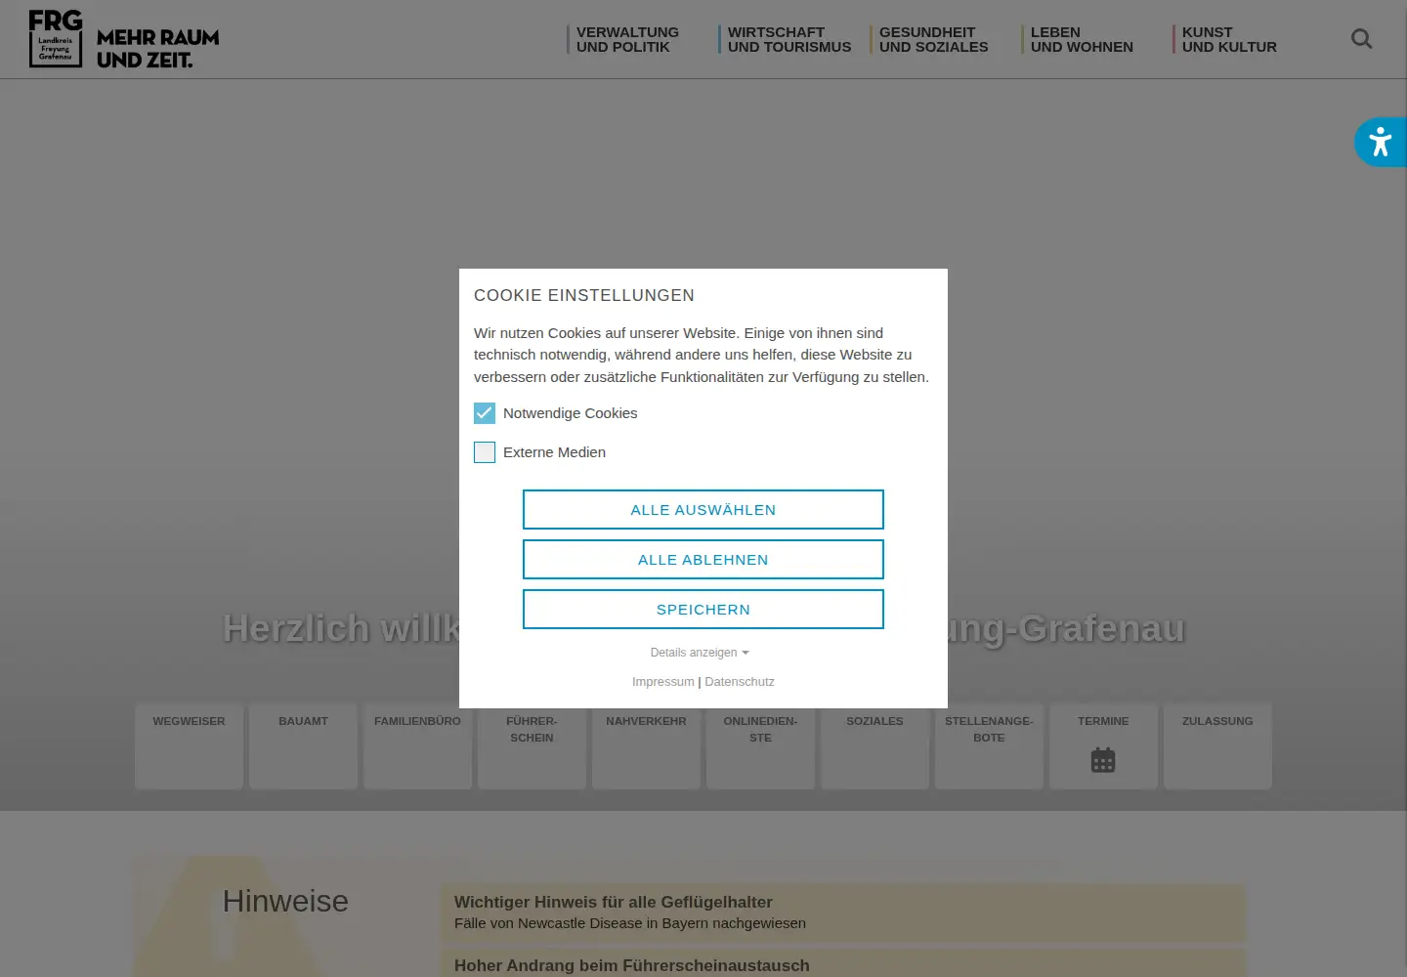Toggle the Notwendige Cookies checkbox

(x=485, y=413)
